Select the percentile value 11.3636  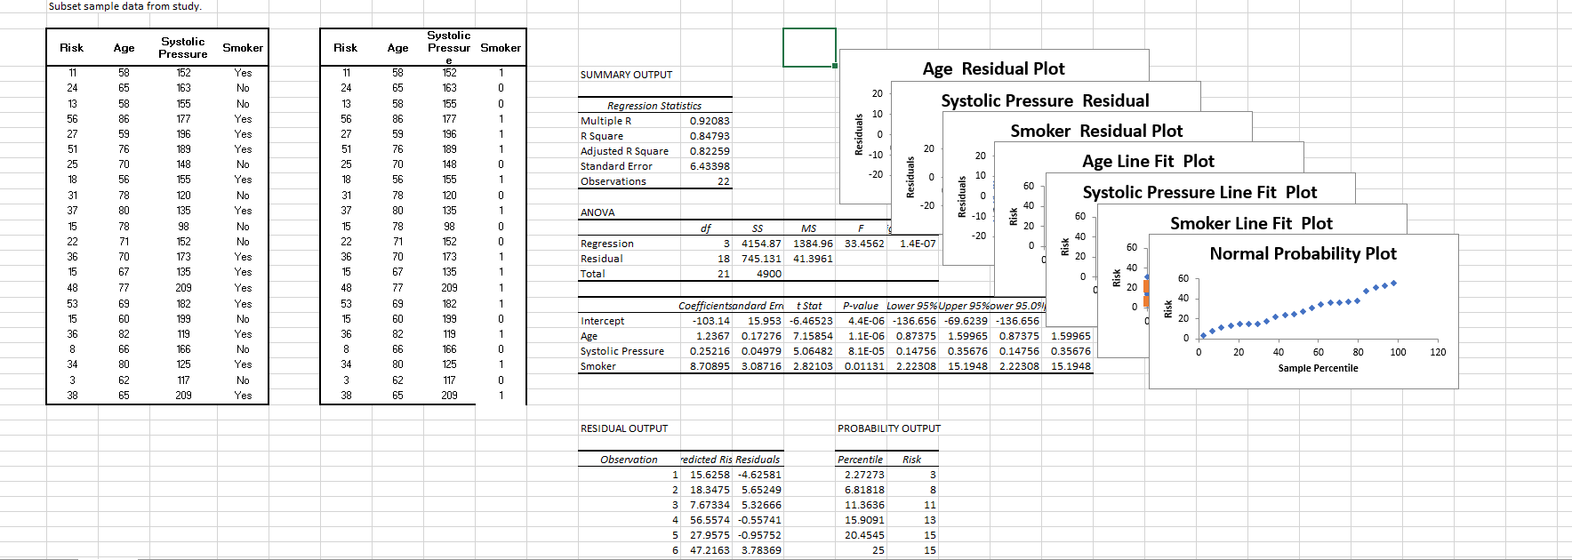click(864, 505)
